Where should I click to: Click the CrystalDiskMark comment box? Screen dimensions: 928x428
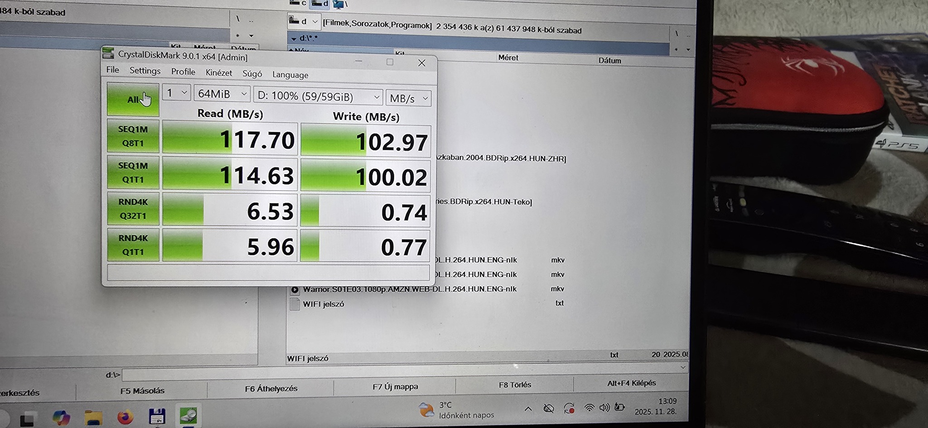point(268,272)
